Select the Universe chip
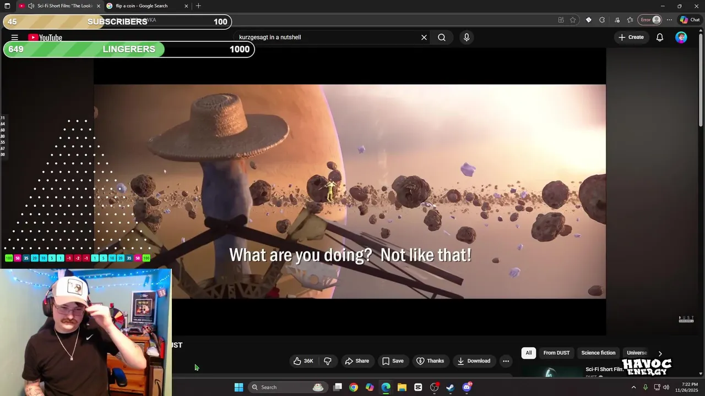The width and height of the screenshot is (705, 396). [x=637, y=353]
